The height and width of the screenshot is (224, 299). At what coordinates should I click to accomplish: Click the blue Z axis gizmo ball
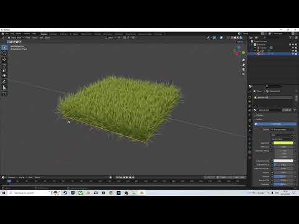click(239, 47)
